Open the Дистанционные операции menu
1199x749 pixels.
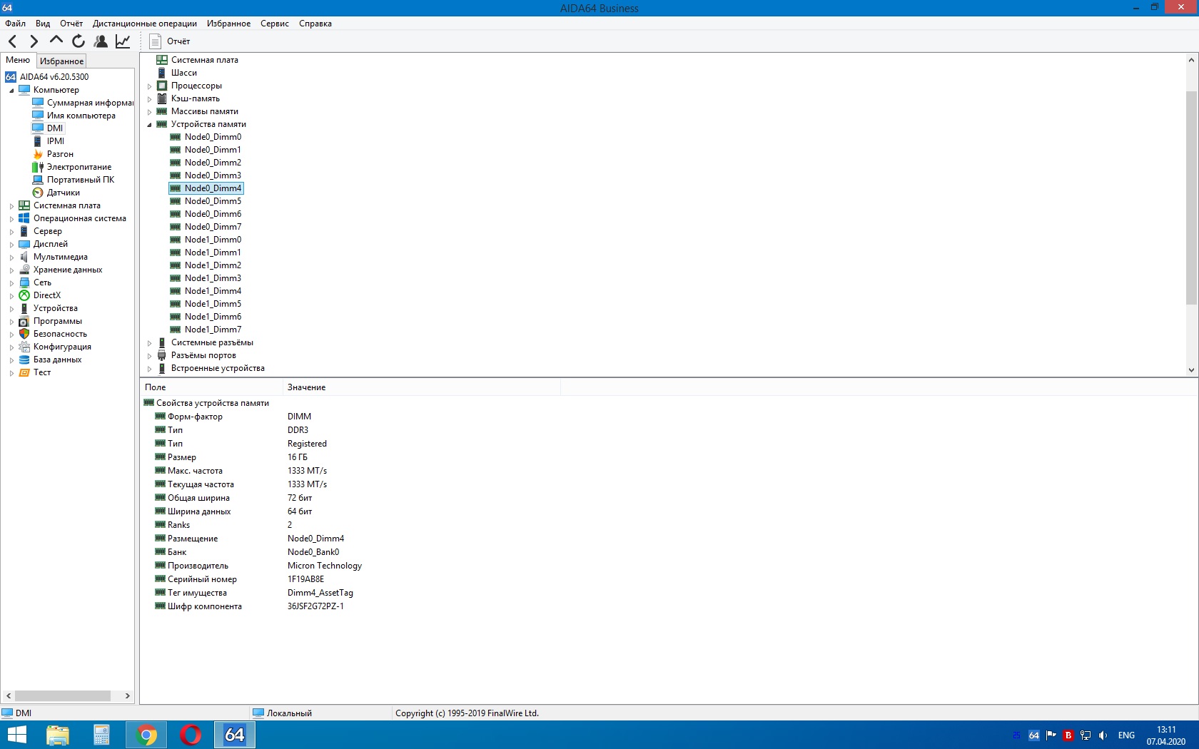pos(145,24)
